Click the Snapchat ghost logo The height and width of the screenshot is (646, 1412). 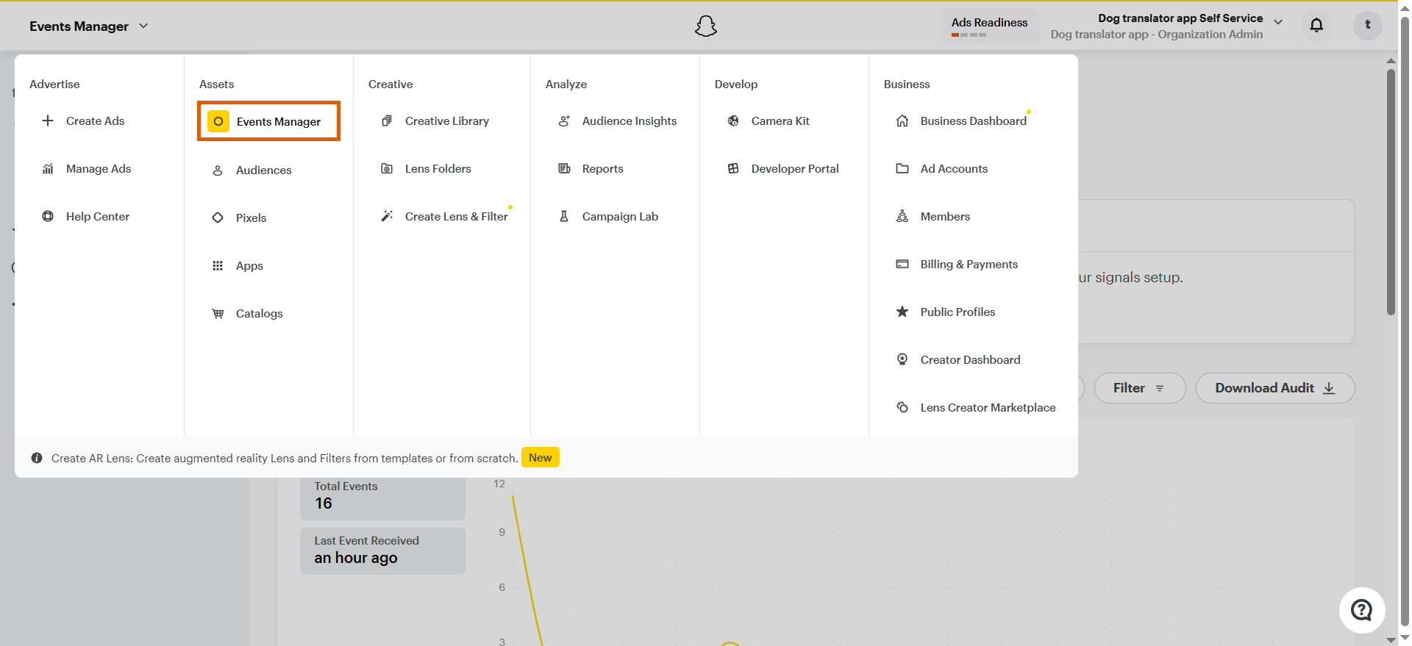pos(706,26)
